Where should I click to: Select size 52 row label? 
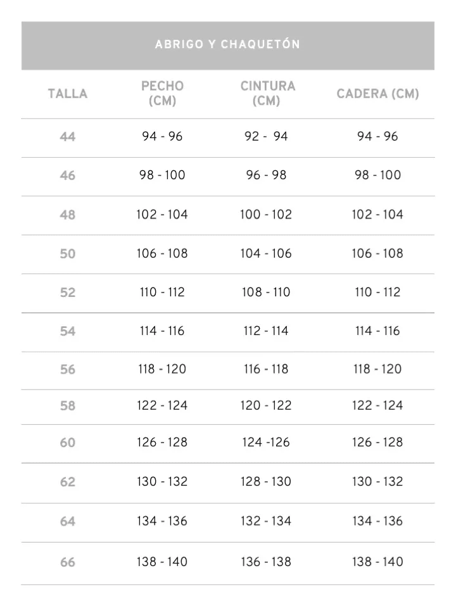tap(67, 293)
